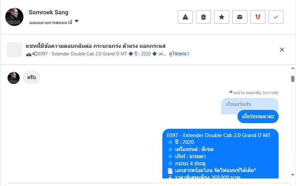Click the spam warning triangle icon
This screenshot has width=296, height=186.
coord(185,17)
